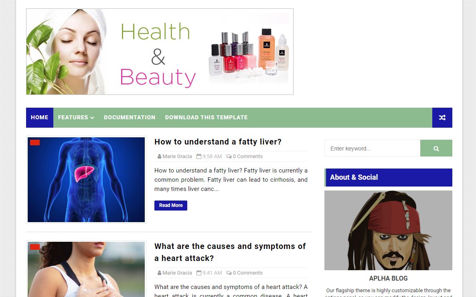Click into the Enter keyword search field

[x=372, y=148]
